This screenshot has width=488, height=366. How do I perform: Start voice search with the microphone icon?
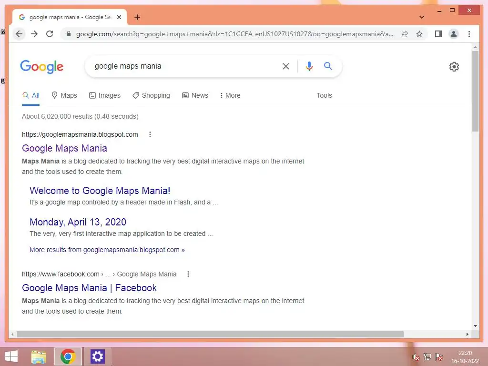click(309, 66)
